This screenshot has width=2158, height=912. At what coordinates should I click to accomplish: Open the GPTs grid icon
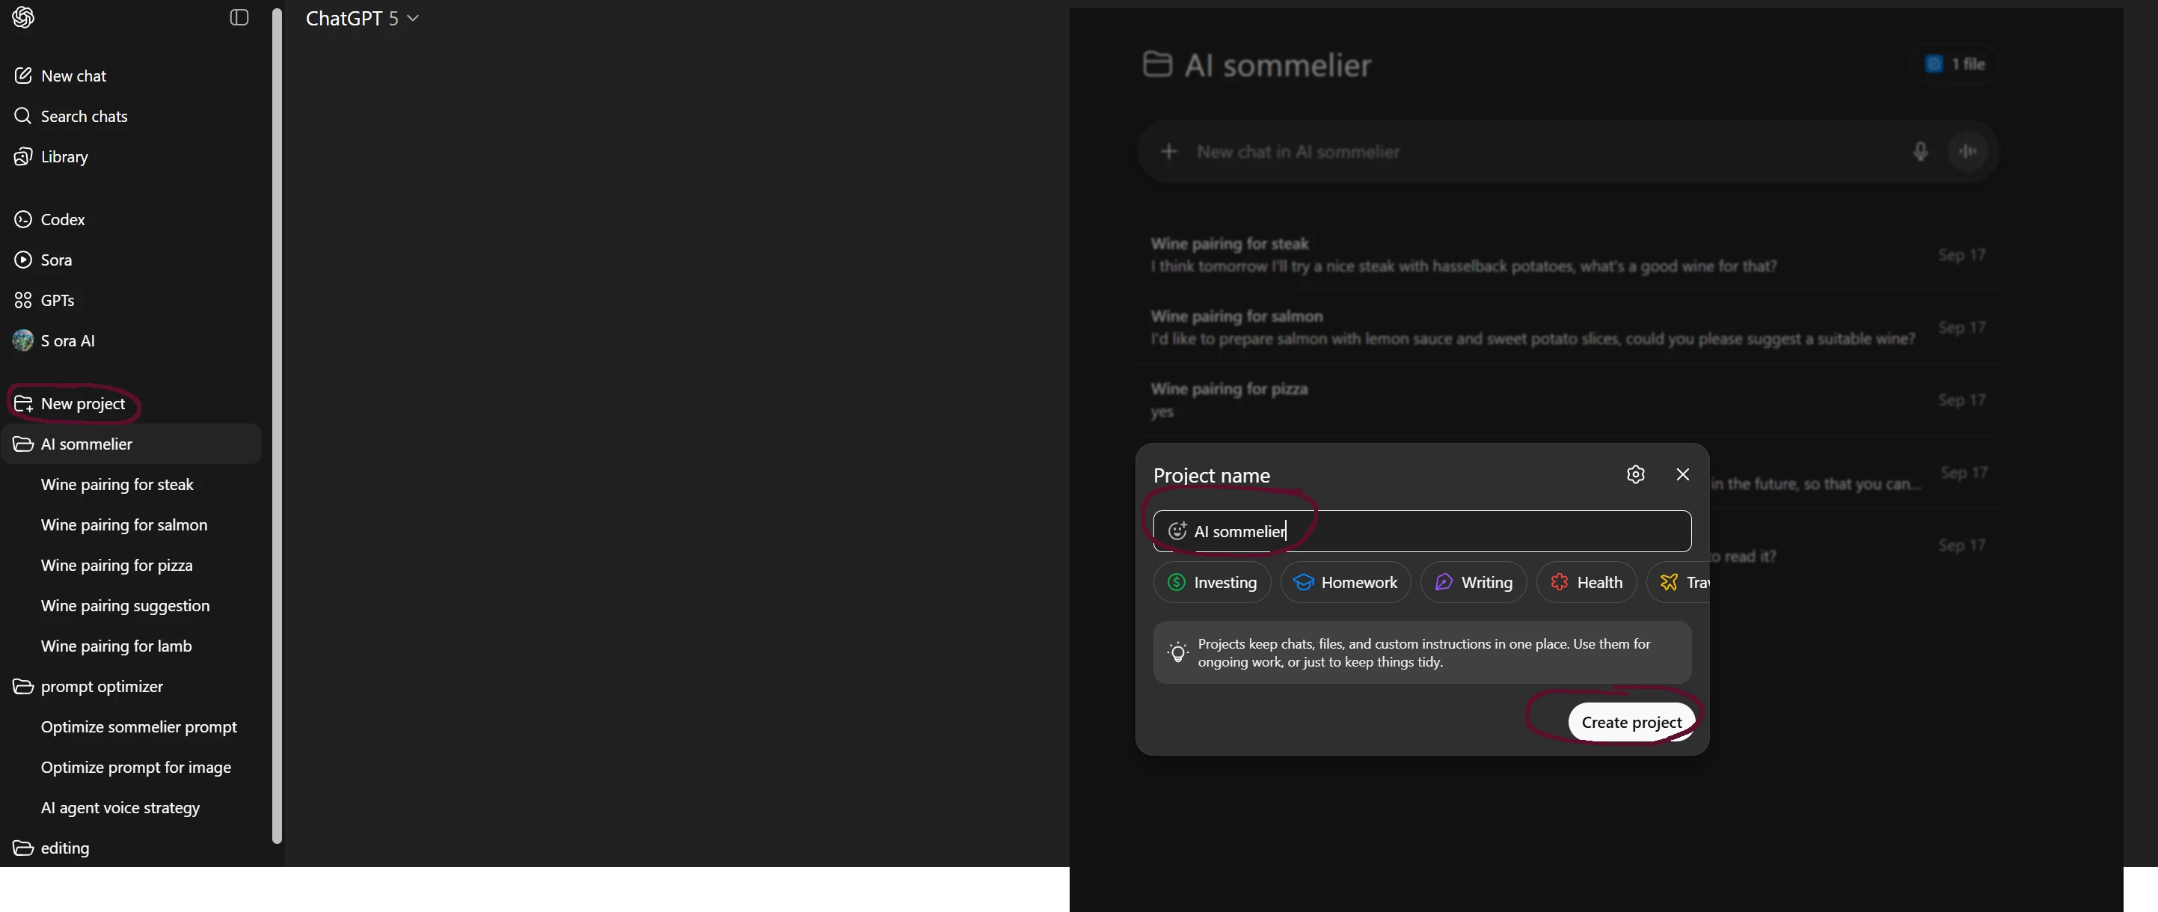tap(23, 300)
